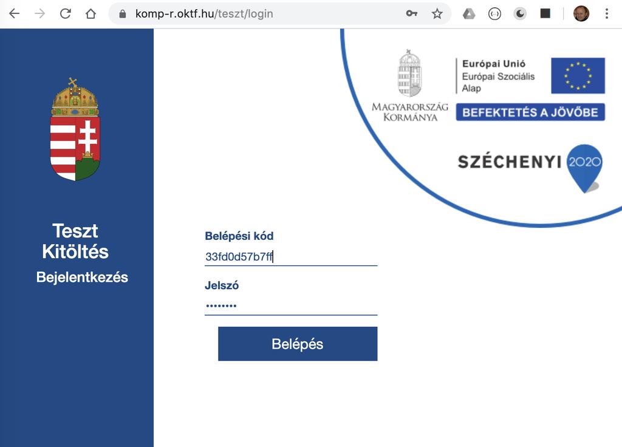Open the browser home page
This screenshot has height=447, width=622.
[x=91, y=14]
